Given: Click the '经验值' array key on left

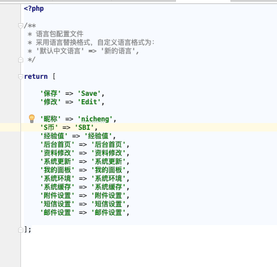Looking at the screenshot, I should point(54,136).
